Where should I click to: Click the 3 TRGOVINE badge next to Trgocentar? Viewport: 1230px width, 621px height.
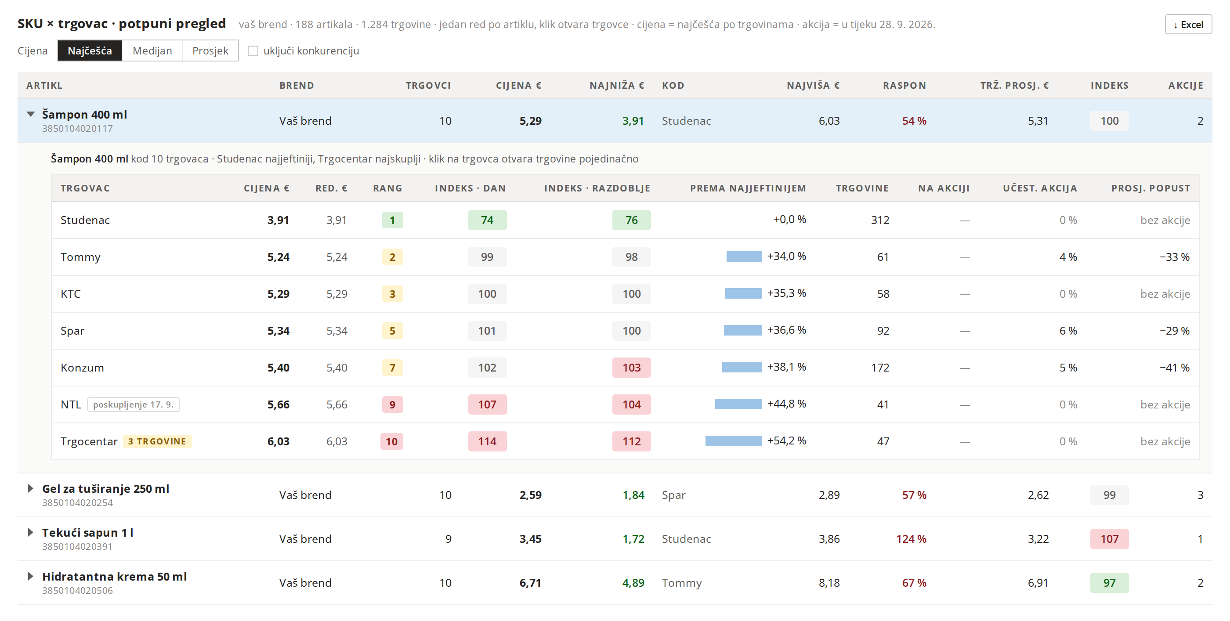tap(157, 441)
